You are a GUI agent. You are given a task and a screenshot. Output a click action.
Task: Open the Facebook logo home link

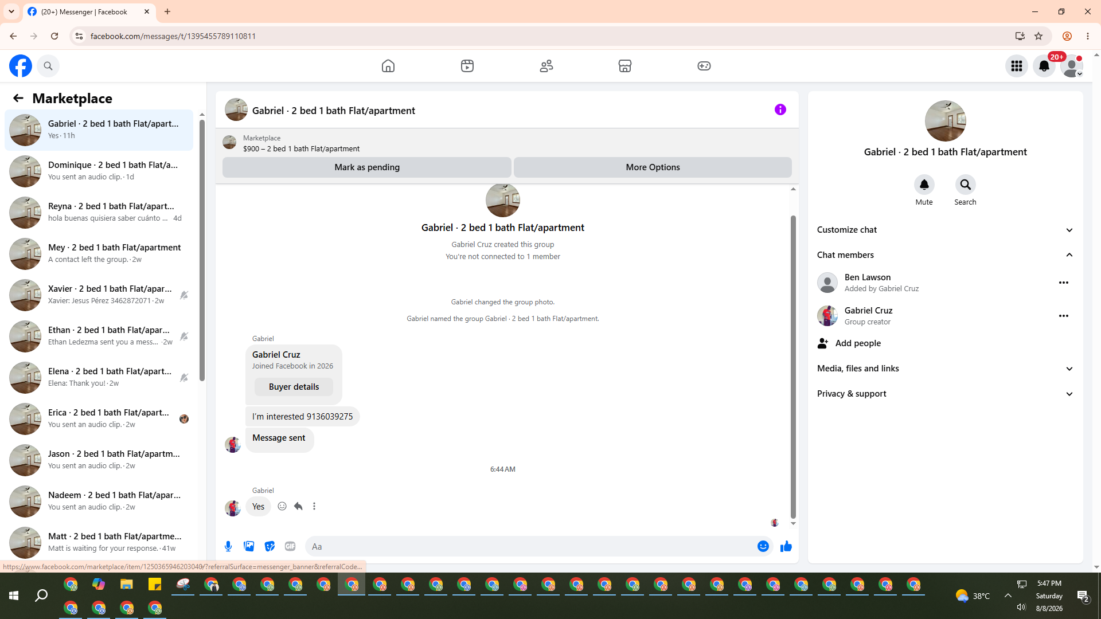click(x=21, y=66)
